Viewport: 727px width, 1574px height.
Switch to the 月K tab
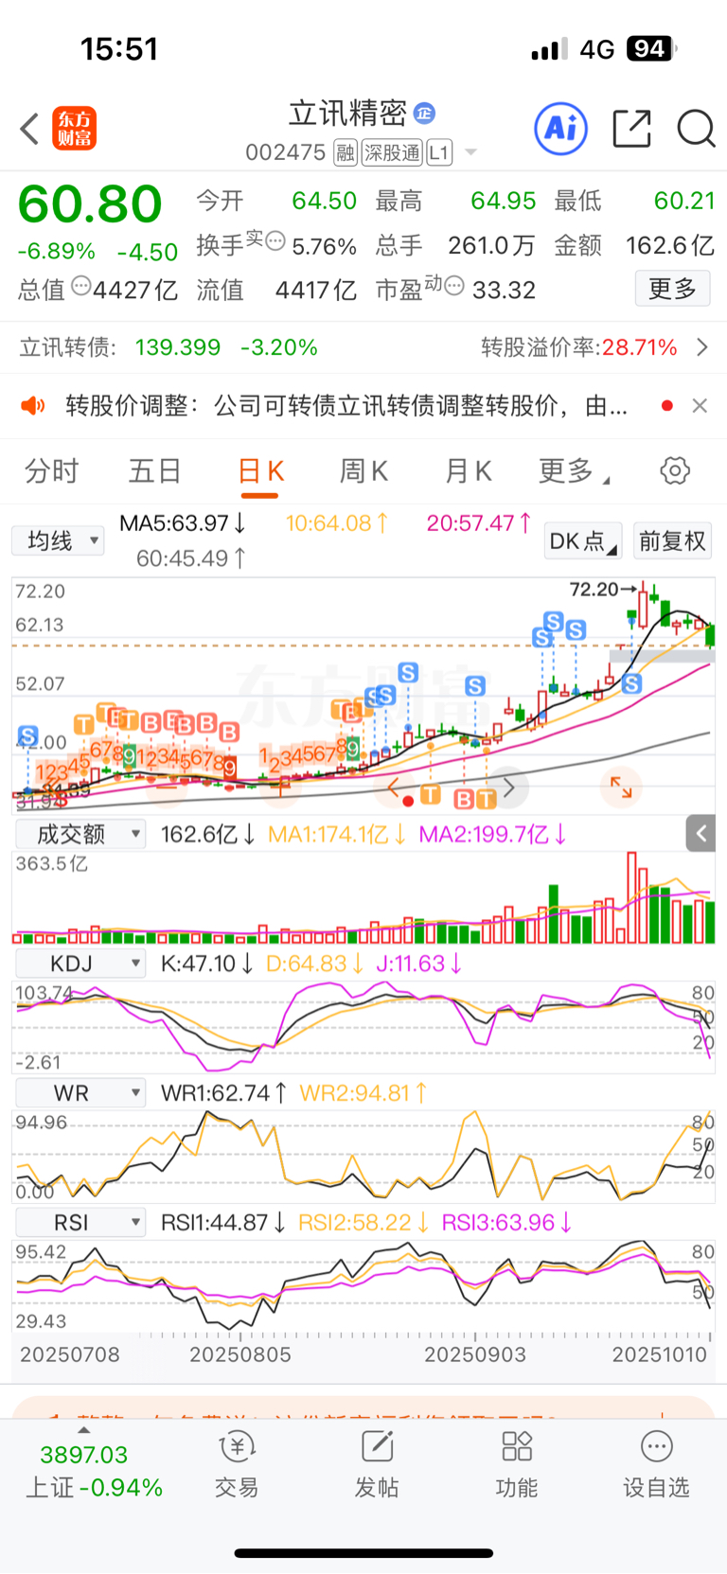pos(469,470)
